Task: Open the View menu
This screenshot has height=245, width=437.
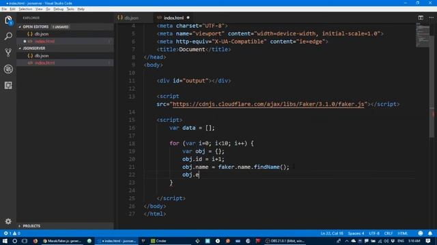Action: pyautogui.click(x=39, y=9)
